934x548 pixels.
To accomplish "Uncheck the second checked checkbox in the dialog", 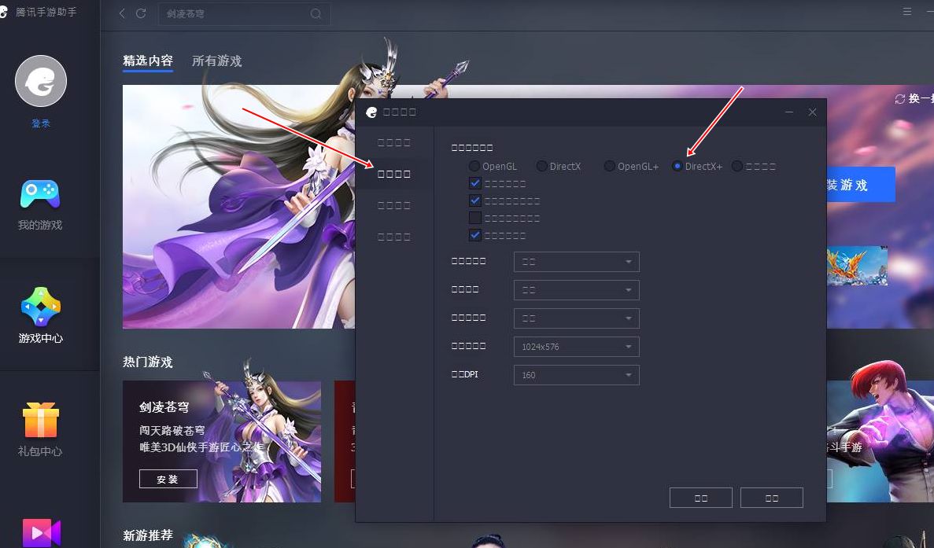I will 474,200.
